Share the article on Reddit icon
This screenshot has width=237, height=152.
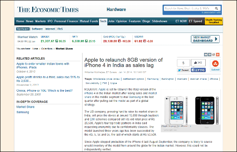213,54
